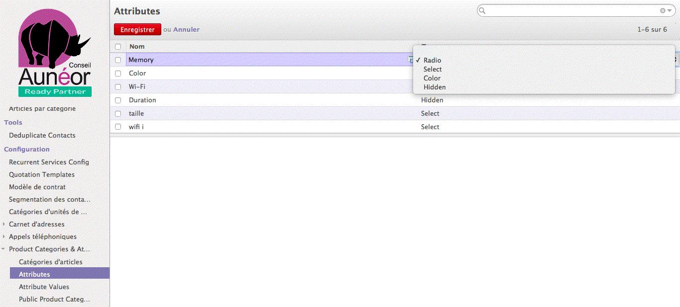Click the duplicate icon in the Memory row
The width and height of the screenshot is (680, 307).
[x=411, y=59]
